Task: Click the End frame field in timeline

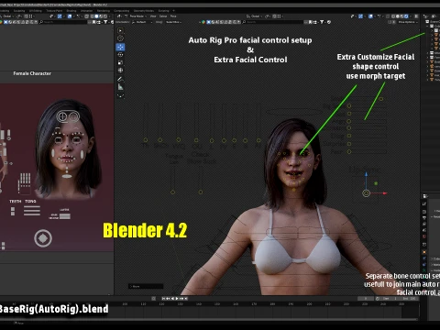Action: coord(409,298)
